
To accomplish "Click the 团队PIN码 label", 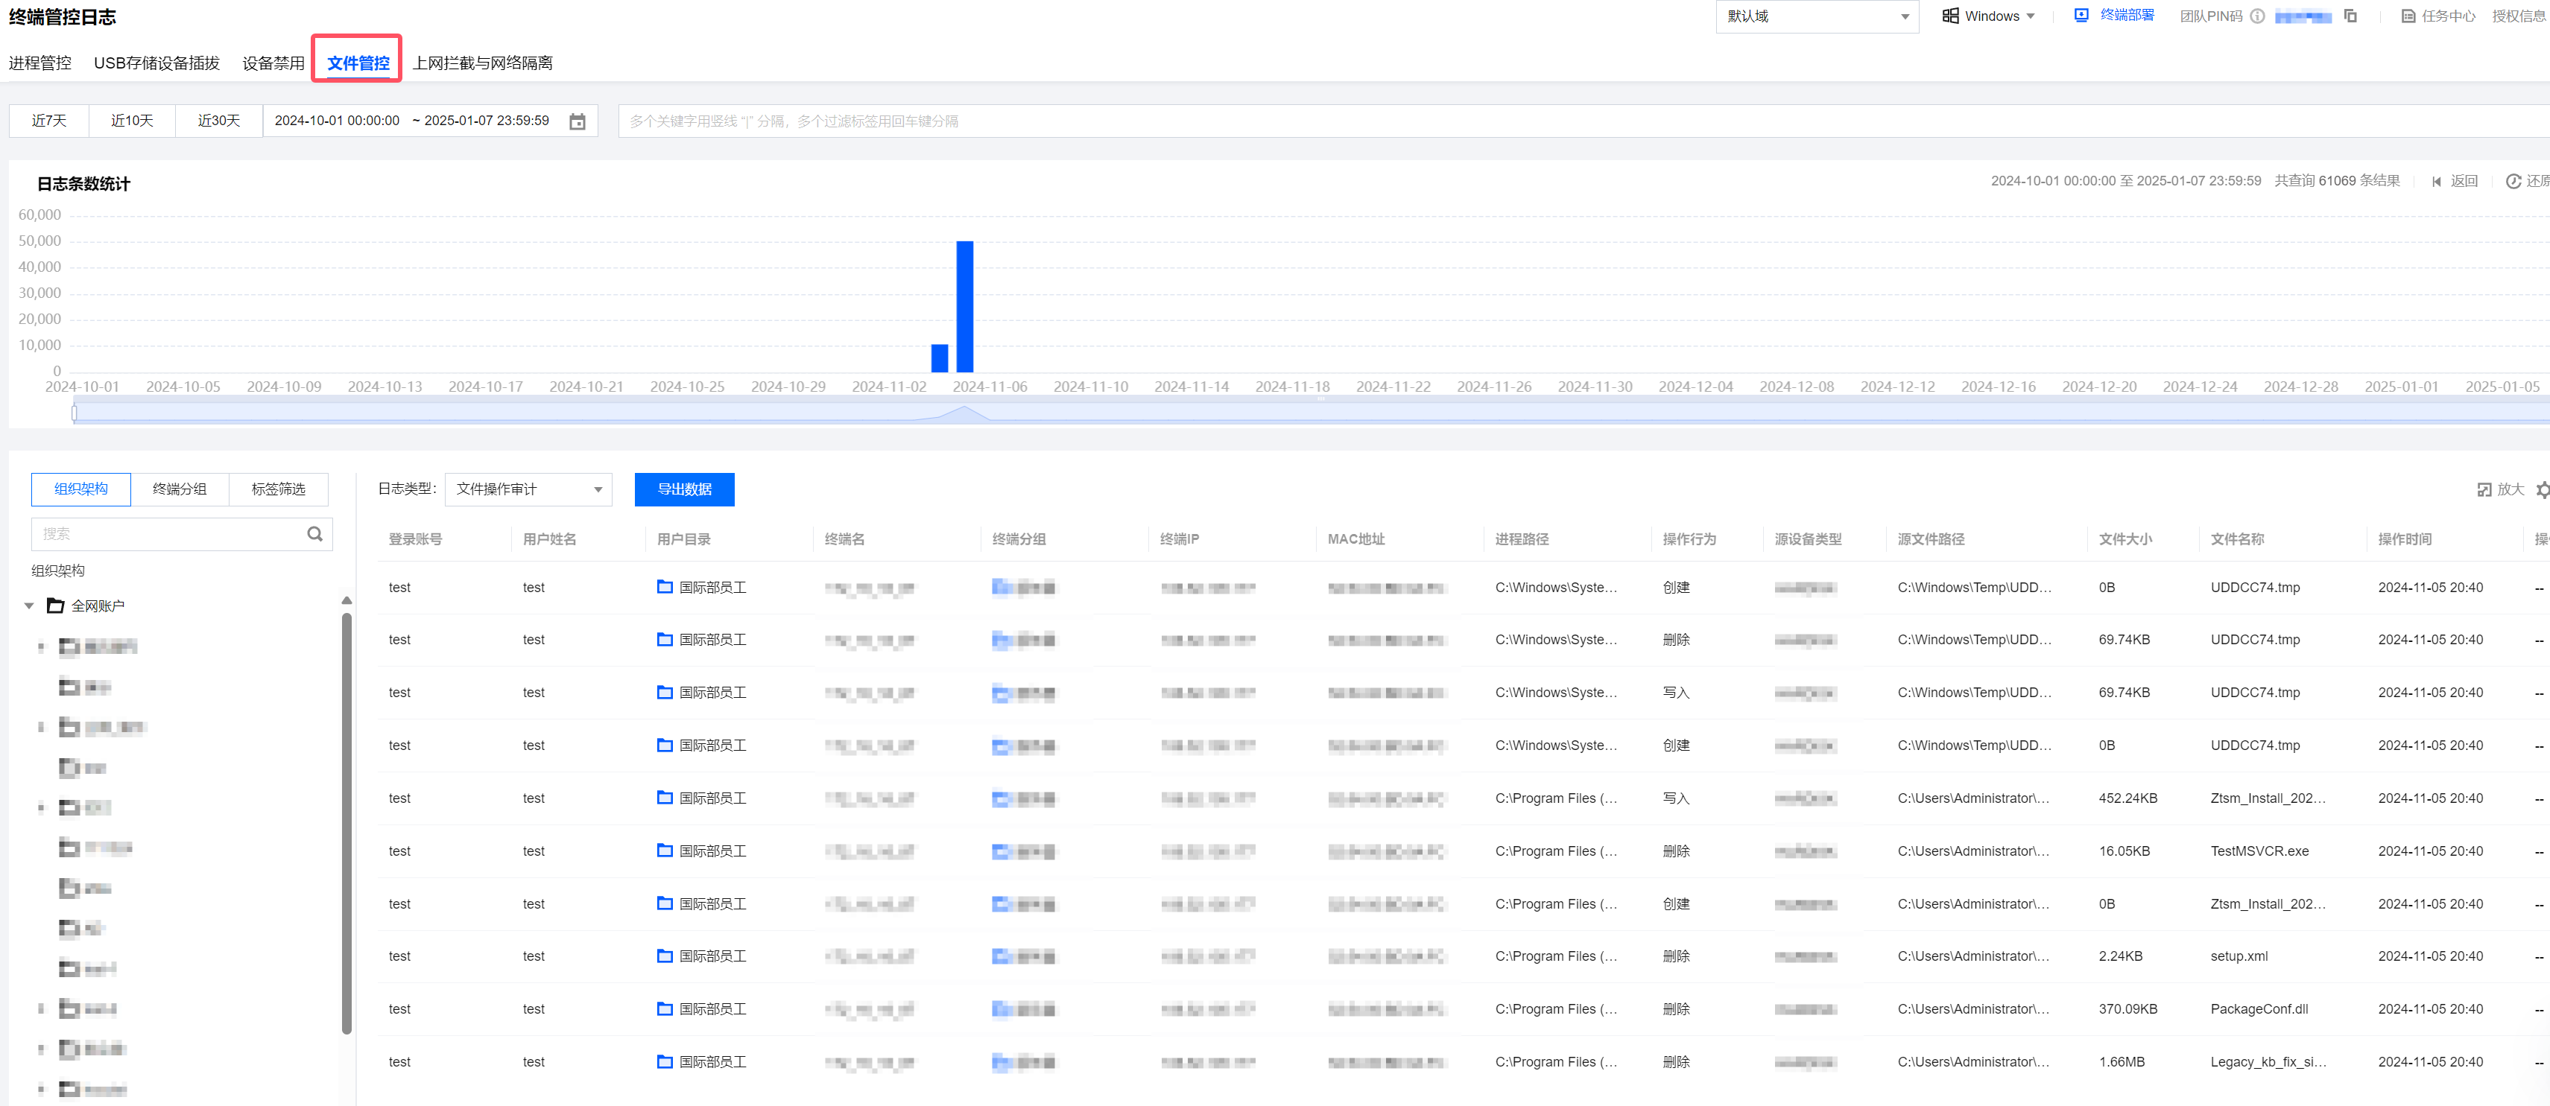I will 2210,16.
